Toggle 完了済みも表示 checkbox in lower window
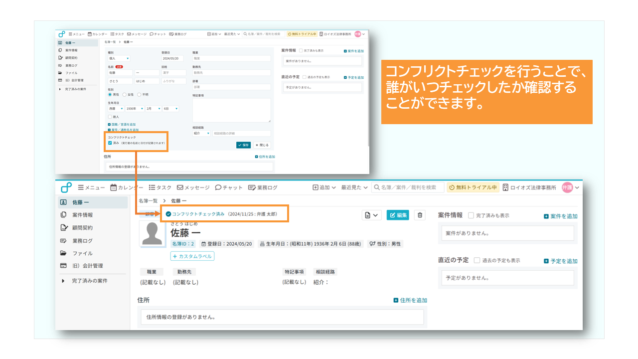638x359 pixels. [x=471, y=215]
